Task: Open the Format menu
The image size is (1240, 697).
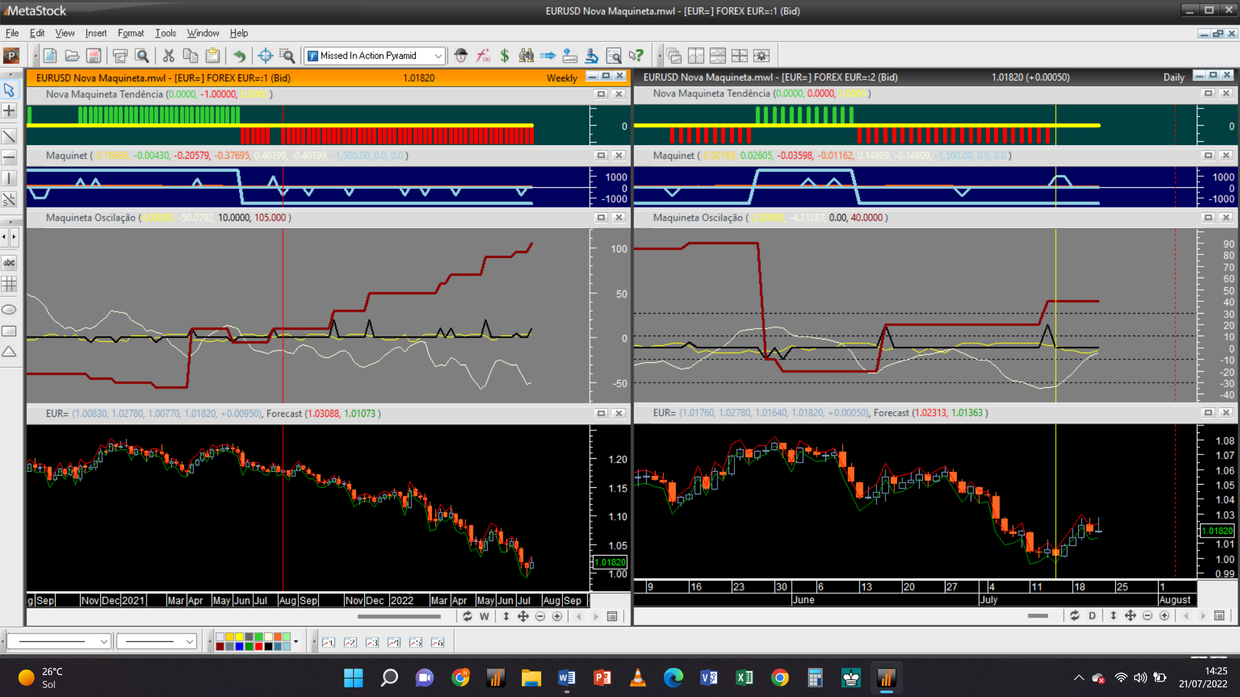Action: click(130, 33)
